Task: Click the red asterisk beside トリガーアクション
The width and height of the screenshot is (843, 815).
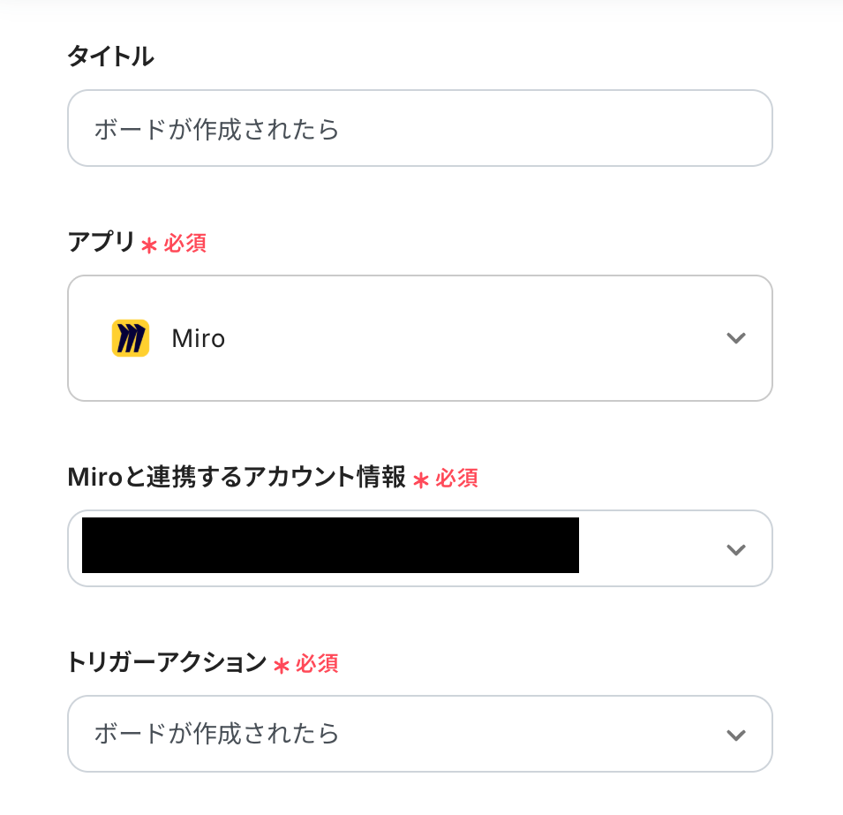Action: tap(282, 665)
